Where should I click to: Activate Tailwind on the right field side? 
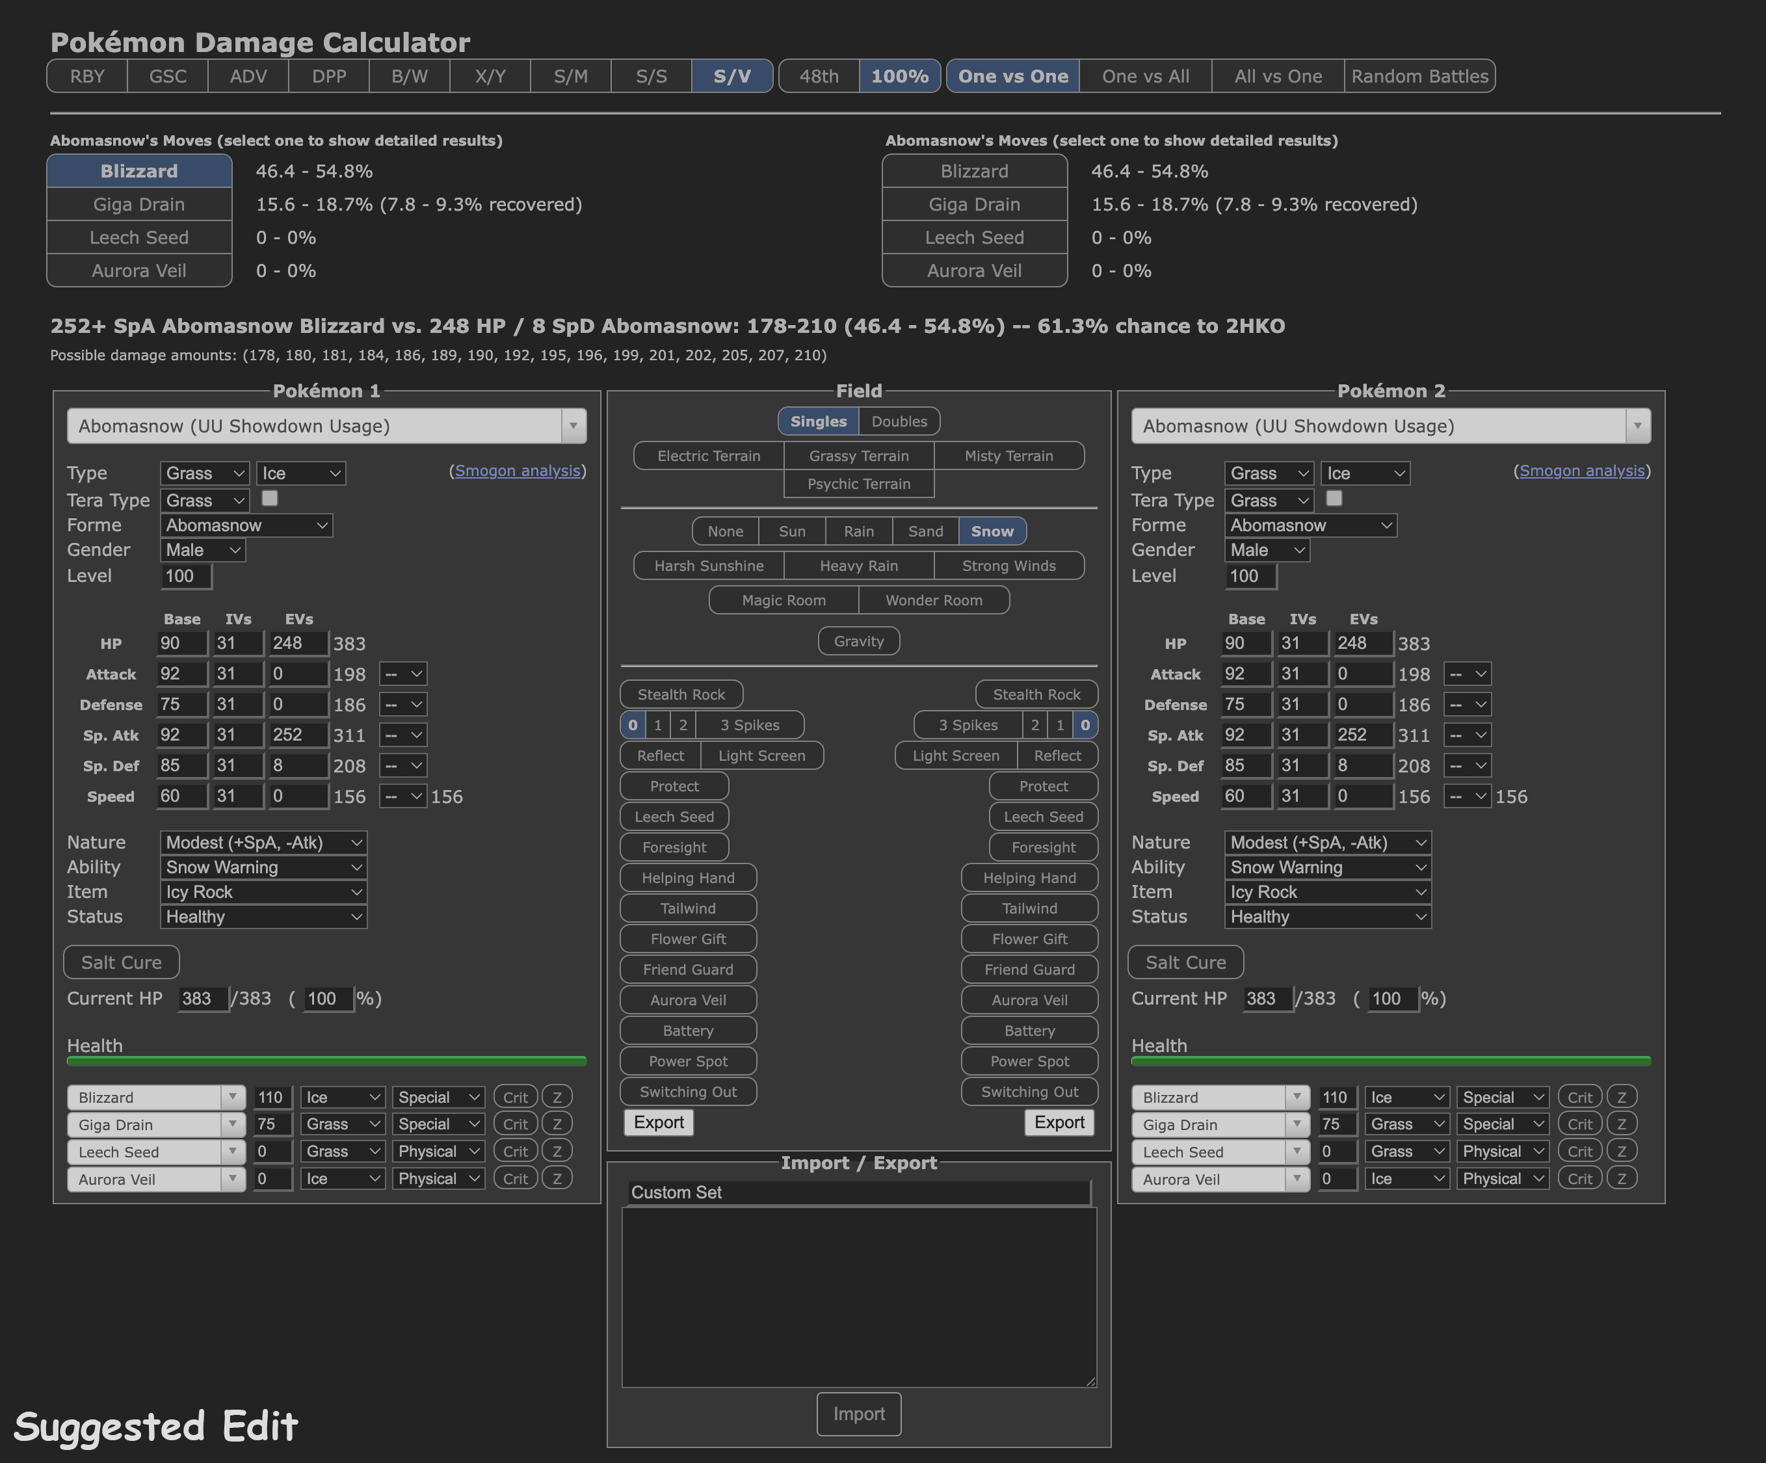(1029, 908)
